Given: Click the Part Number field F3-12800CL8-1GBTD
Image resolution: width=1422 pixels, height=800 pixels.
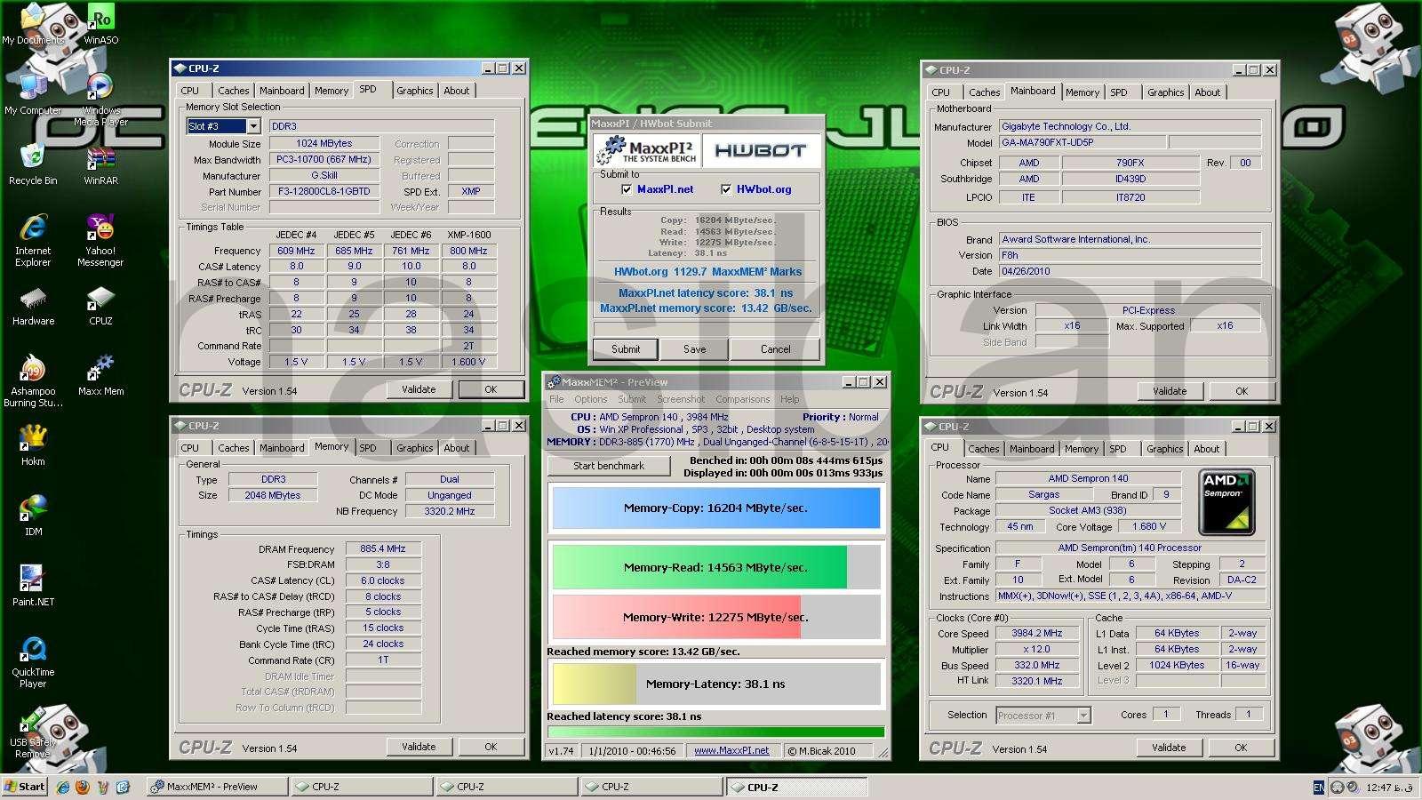Looking at the screenshot, I should [324, 191].
